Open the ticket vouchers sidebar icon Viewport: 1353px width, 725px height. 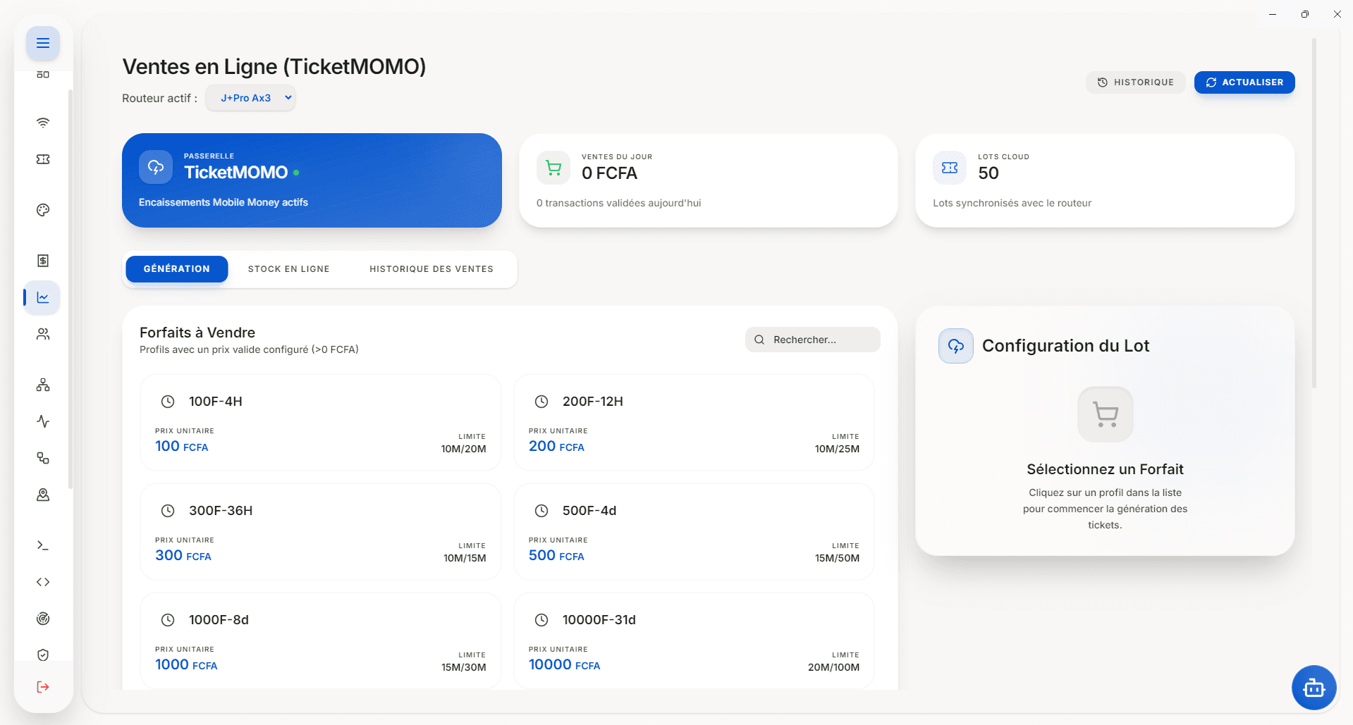[43, 159]
